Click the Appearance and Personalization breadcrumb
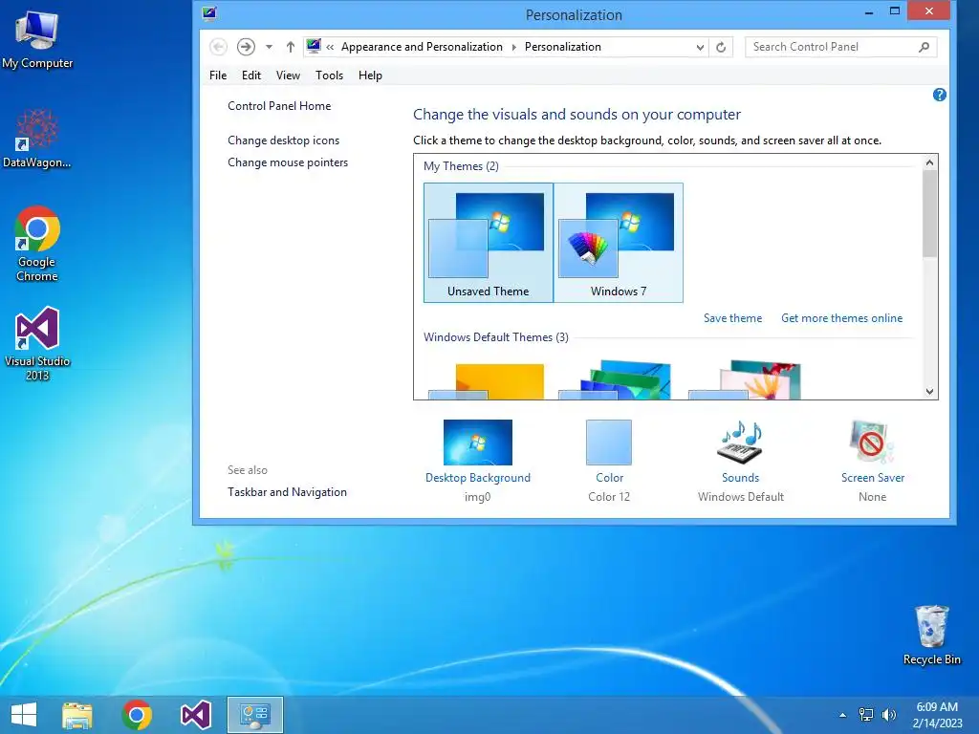 (422, 47)
